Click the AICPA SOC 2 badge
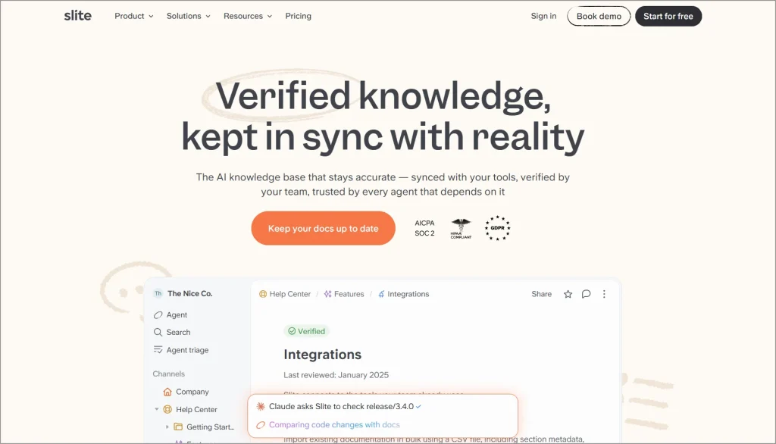The height and width of the screenshot is (444, 776). coord(424,228)
